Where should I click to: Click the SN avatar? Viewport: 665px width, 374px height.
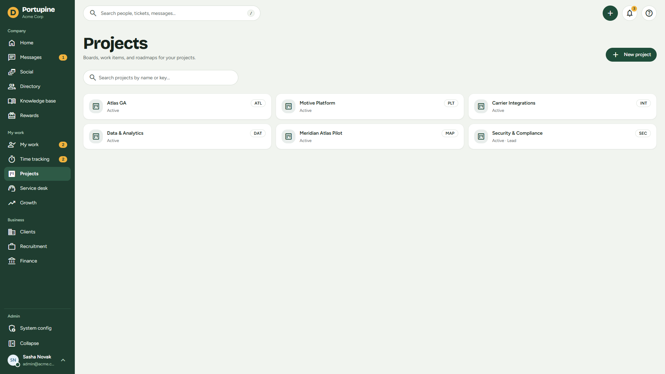pyautogui.click(x=13, y=360)
